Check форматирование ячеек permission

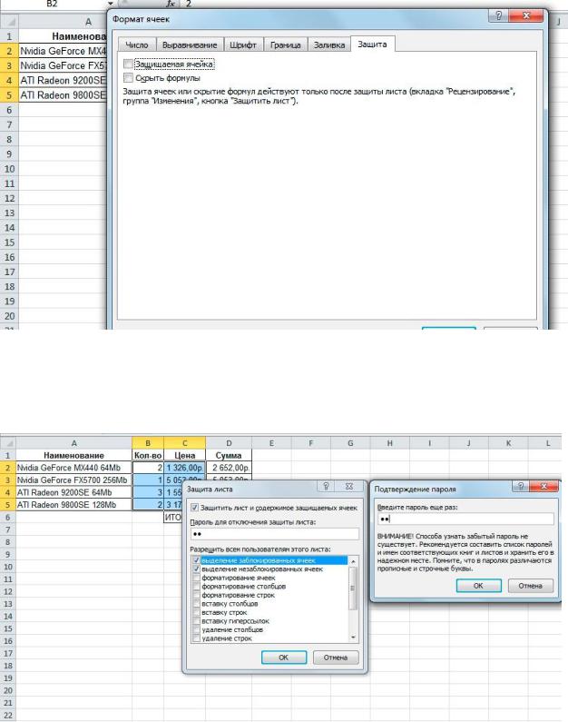[x=196, y=578]
